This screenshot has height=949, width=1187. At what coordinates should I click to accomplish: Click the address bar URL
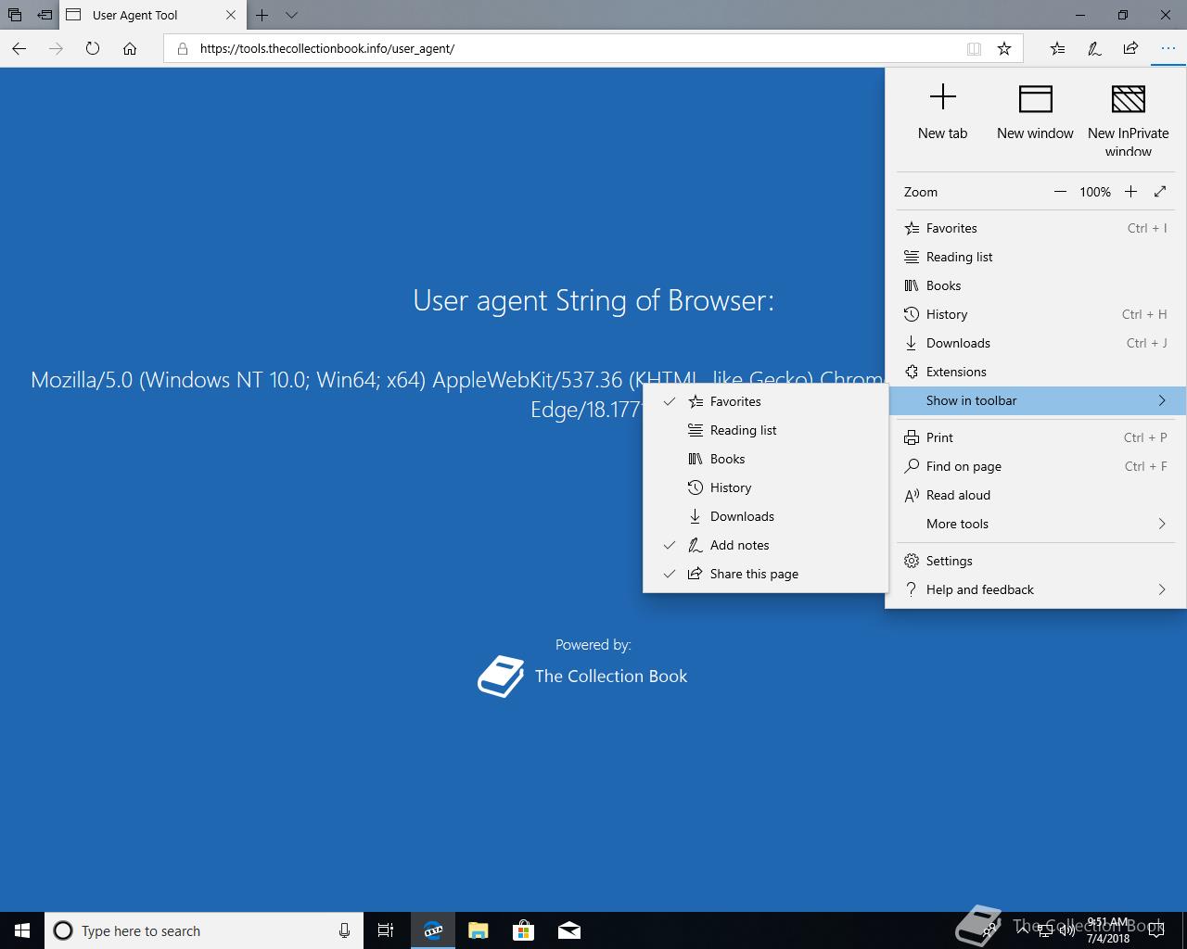click(x=327, y=48)
